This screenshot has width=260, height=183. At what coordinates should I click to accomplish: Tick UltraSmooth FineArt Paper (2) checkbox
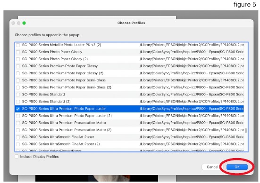pos(18,144)
